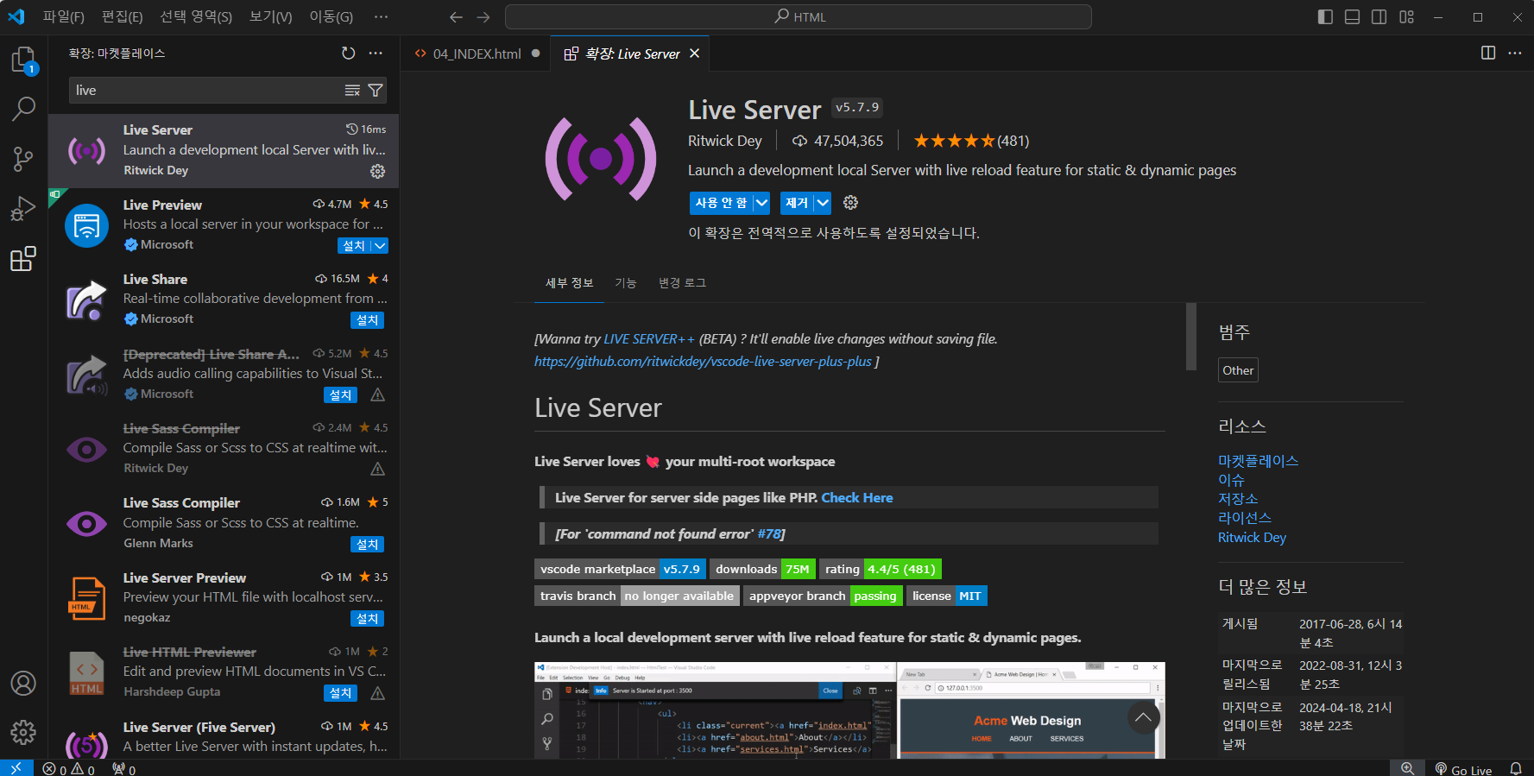Show errors and warnings problems count
The height and width of the screenshot is (776, 1534).
(69, 769)
